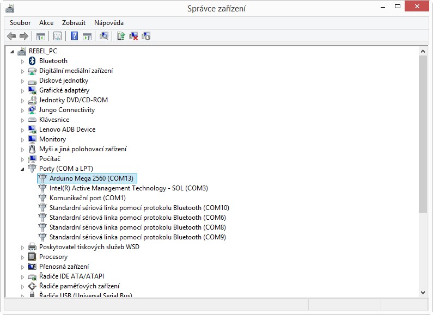Select Komunikační port (COM1)
Viewport: 433px width, 315px height.
(87, 198)
